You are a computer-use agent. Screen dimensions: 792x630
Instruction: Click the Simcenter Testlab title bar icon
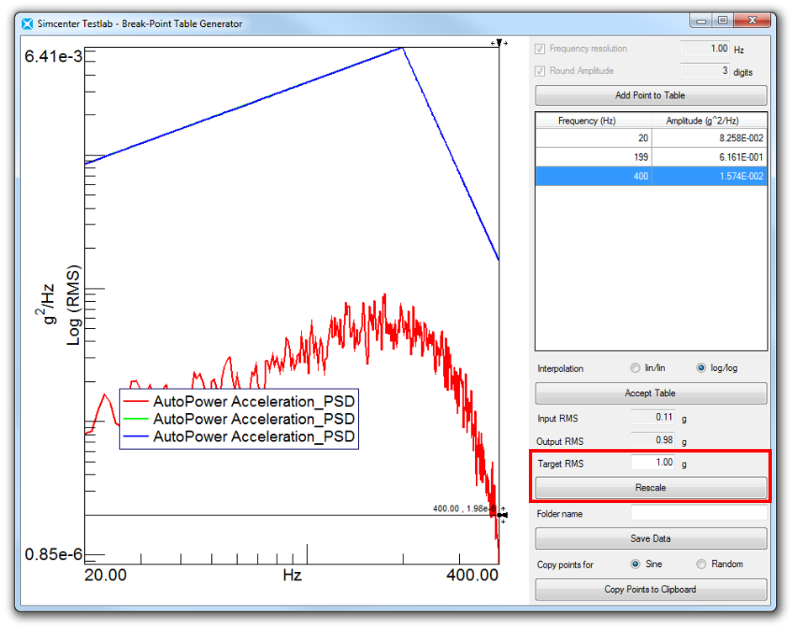click(x=27, y=24)
